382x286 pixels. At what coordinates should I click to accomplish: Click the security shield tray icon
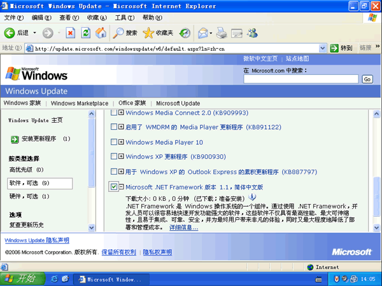tap(336, 279)
